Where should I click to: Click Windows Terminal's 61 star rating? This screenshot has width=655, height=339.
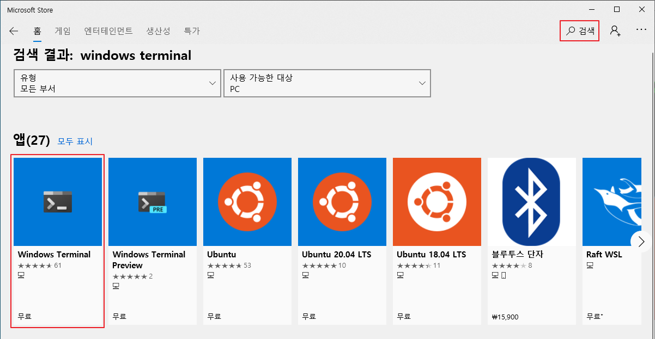pos(40,266)
